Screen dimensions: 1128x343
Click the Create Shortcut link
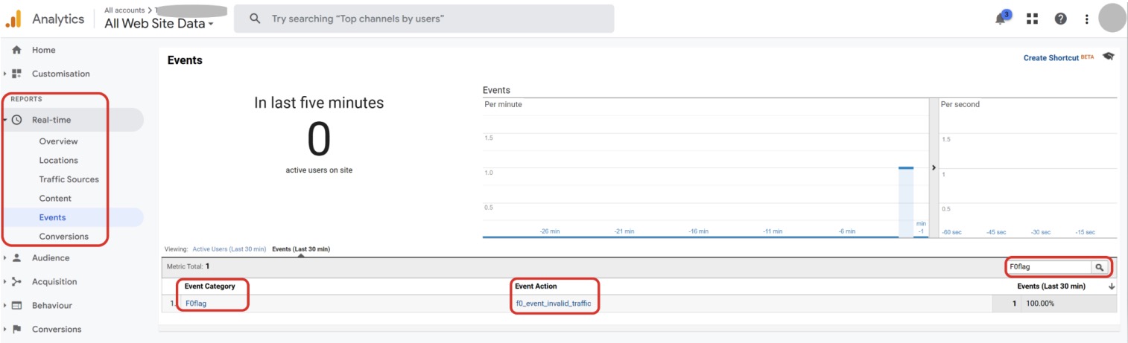pos(1051,58)
